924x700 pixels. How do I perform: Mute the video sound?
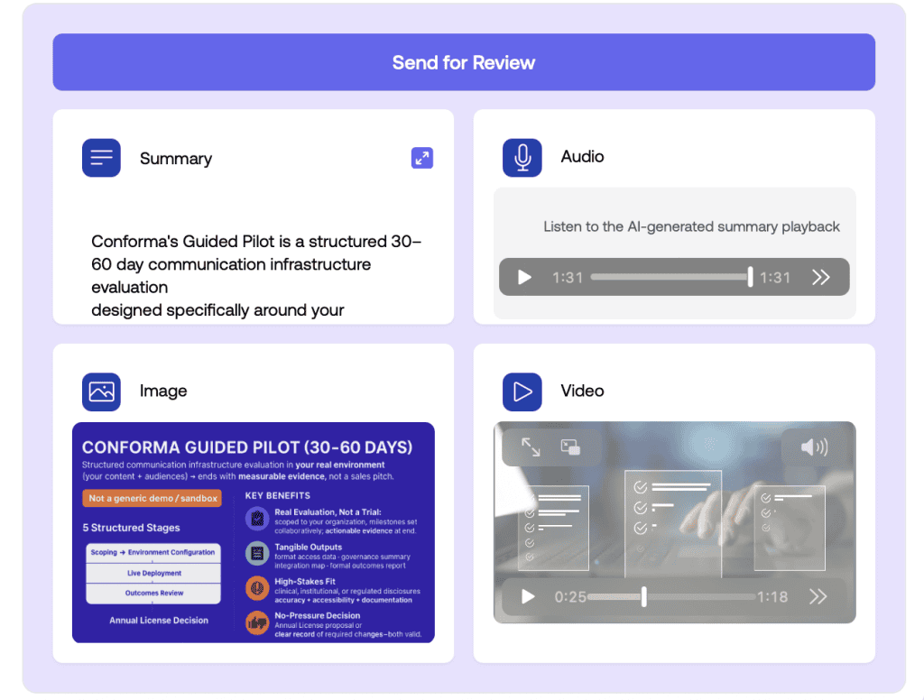point(816,445)
